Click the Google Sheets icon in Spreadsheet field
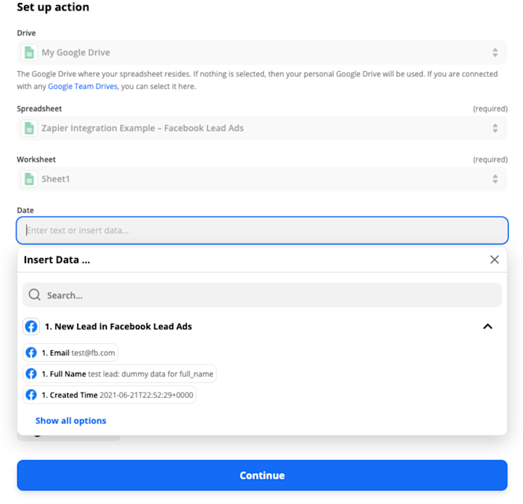Image resolution: width=523 pixels, height=504 pixels. point(29,128)
